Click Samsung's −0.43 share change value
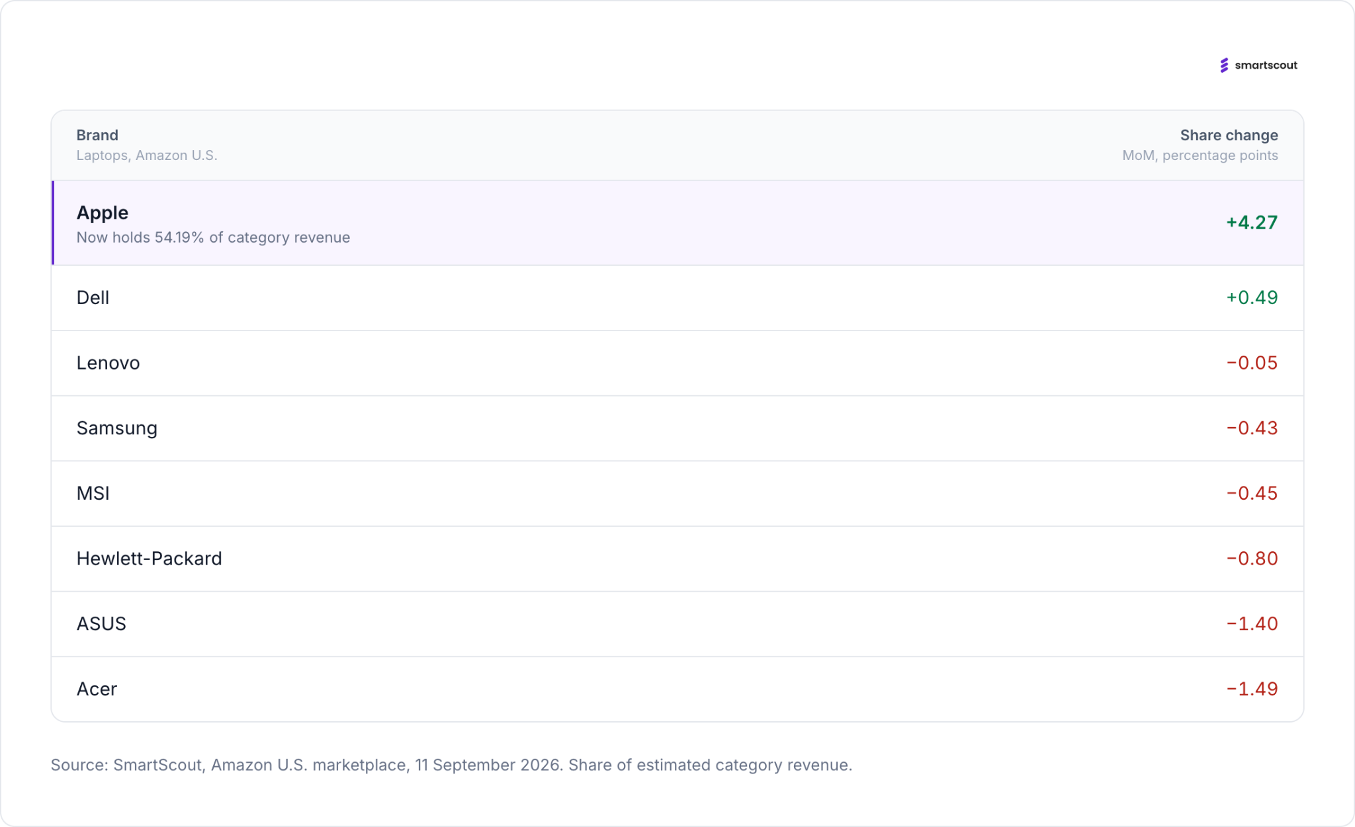The height and width of the screenshot is (827, 1355). click(1252, 428)
